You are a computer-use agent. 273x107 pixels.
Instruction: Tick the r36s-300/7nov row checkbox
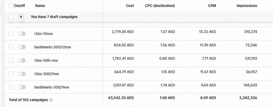tap(11, 74)
